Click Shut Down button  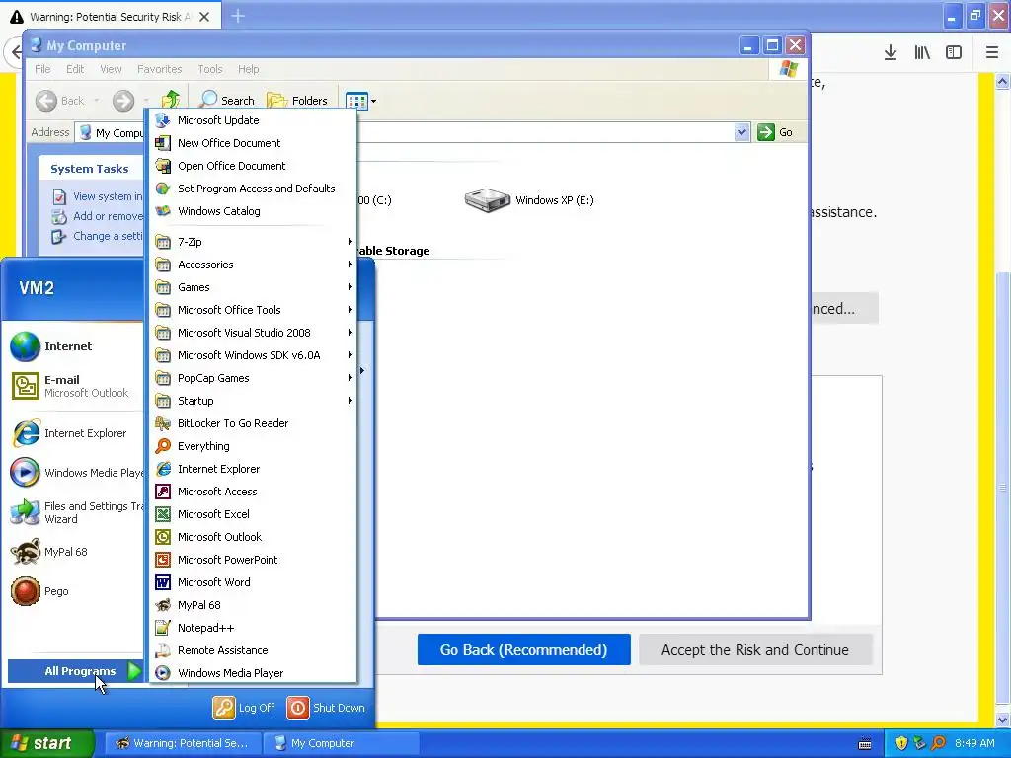(x=326, y=707)
